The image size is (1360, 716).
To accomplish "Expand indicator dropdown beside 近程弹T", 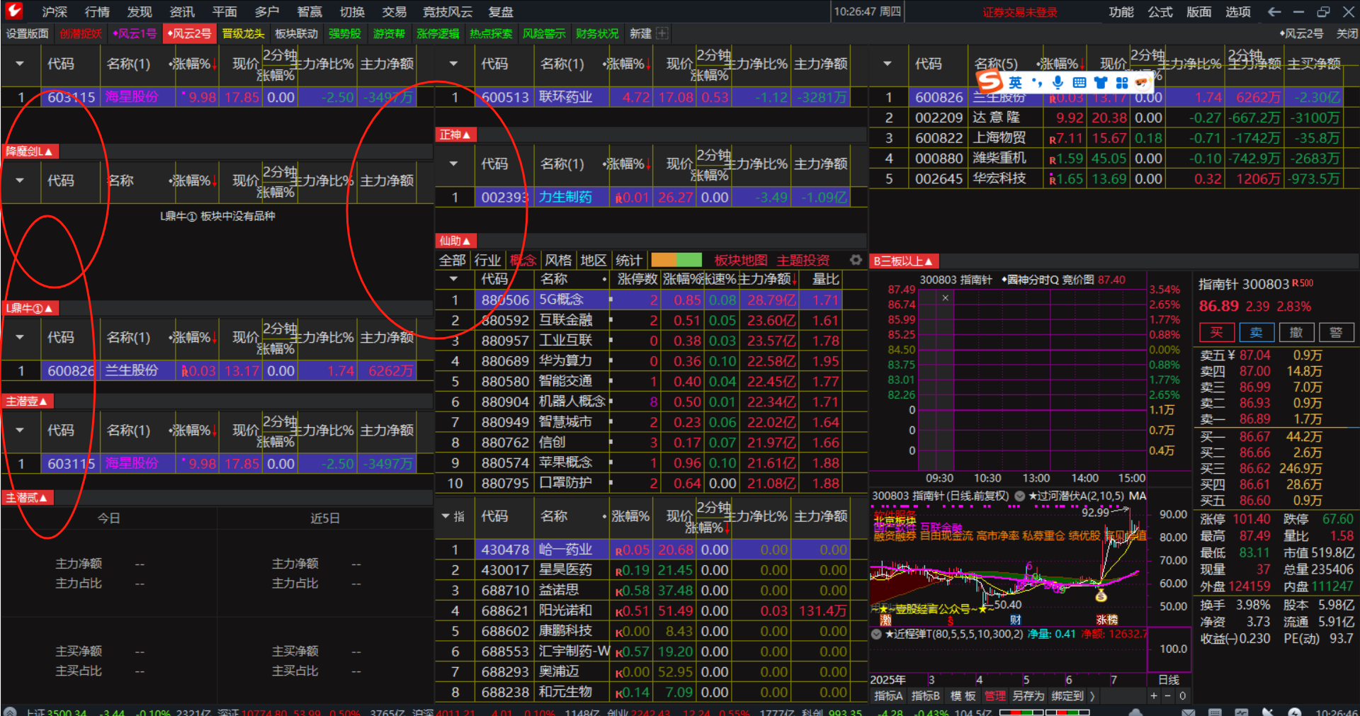I will tap(877, 634).
